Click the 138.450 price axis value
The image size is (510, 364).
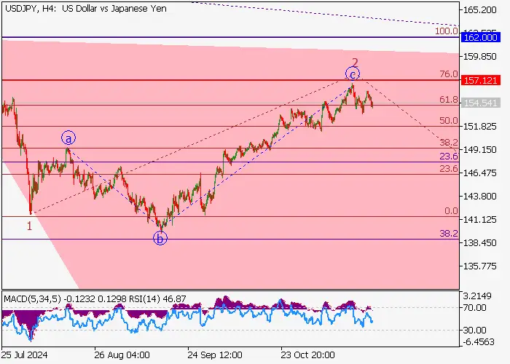480,242
